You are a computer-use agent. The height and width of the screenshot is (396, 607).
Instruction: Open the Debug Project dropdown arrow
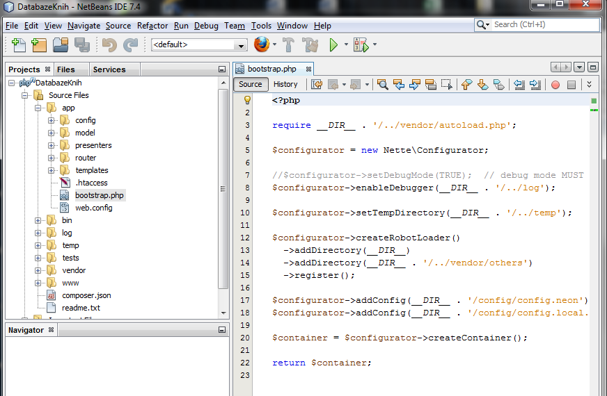coord(375,44)
